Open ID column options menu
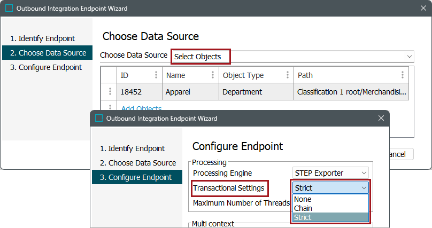 click(156, 75)
